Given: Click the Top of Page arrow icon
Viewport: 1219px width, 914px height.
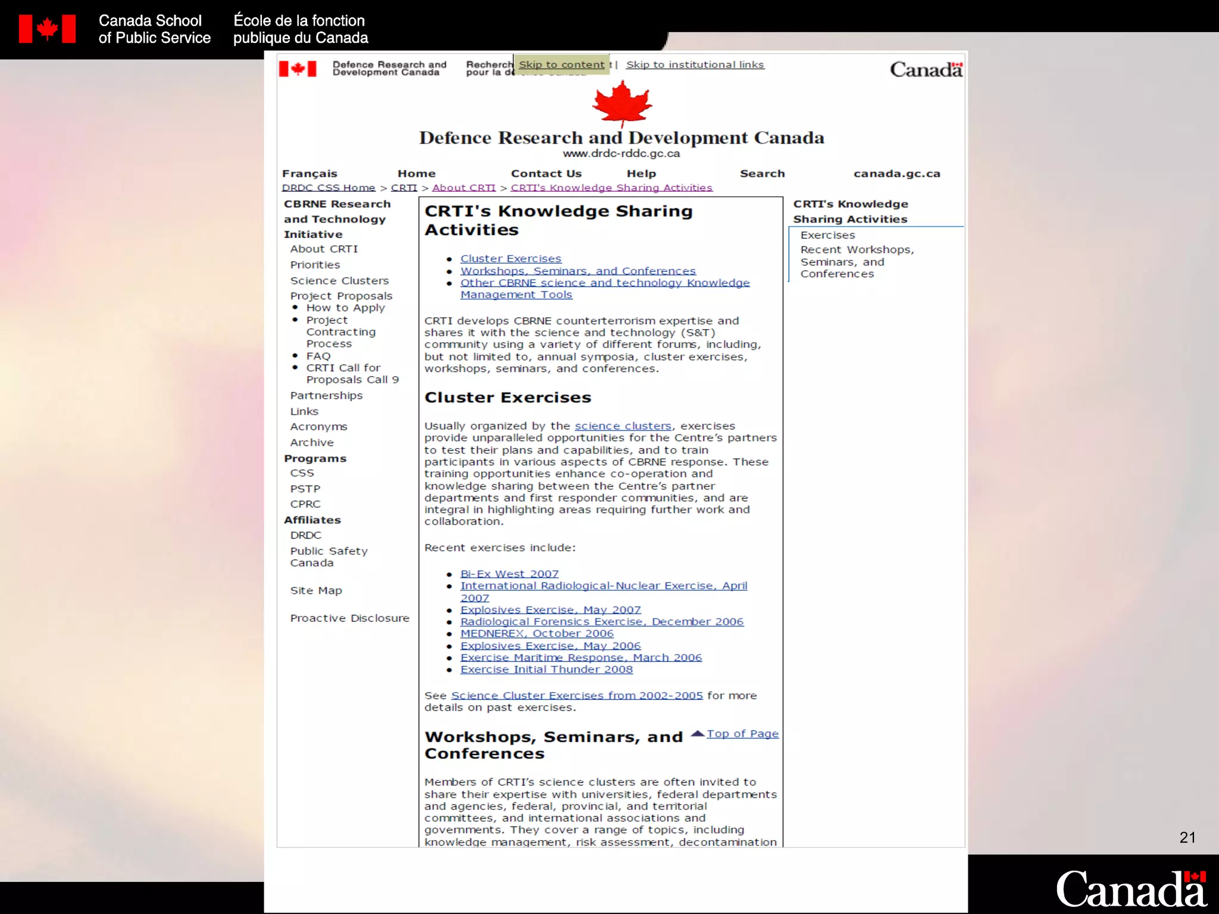Looking at the screenshot, I should tap(698, 734).
